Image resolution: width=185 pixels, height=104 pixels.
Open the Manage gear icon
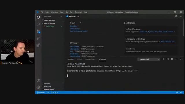[x=38, y=87]
